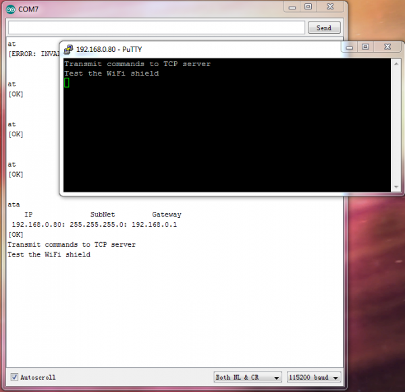Maximize the PuTTY window

coord(365,47)
